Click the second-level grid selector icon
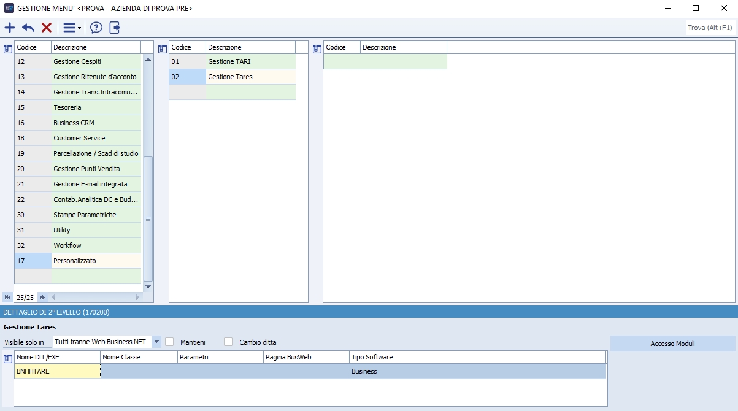The height and width of the screenshot is (411, 738). click(163, 48)
